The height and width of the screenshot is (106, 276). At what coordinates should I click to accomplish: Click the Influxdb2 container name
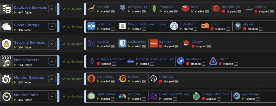(166, 77)
